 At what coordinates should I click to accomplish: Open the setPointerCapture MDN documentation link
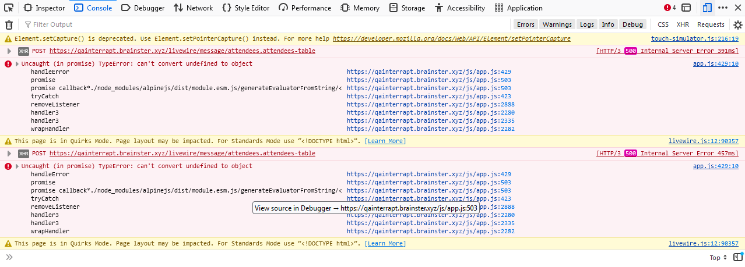tap(451, 39)
